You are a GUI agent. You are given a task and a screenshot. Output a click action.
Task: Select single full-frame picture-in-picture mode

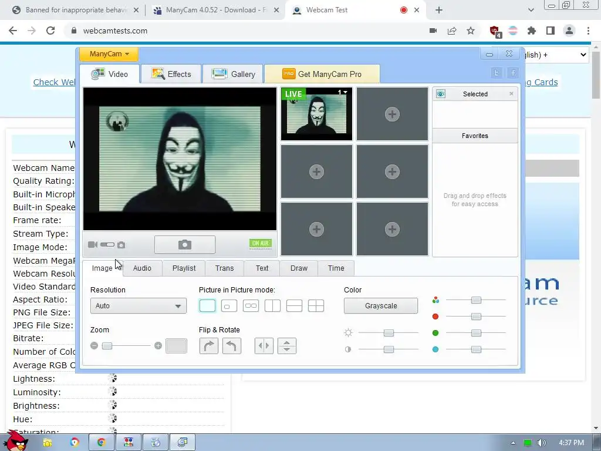pyautogui.click(x=207, y=305)
